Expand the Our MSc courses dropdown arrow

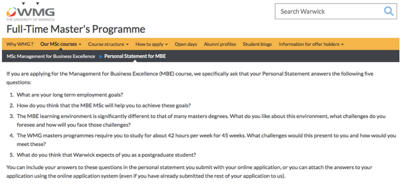coord(80,44)
